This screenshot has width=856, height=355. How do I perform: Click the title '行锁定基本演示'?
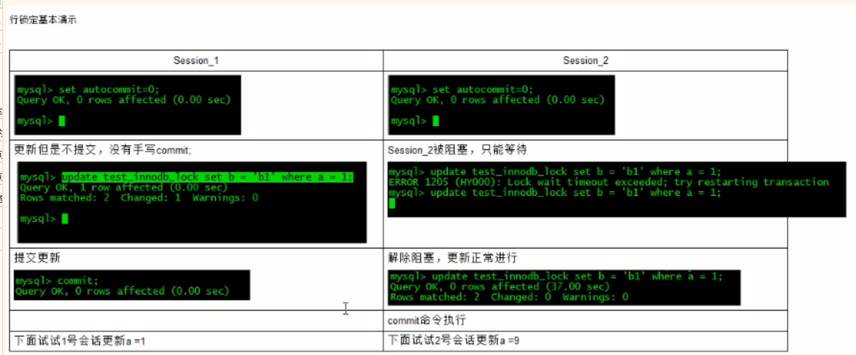coord(43,20)
